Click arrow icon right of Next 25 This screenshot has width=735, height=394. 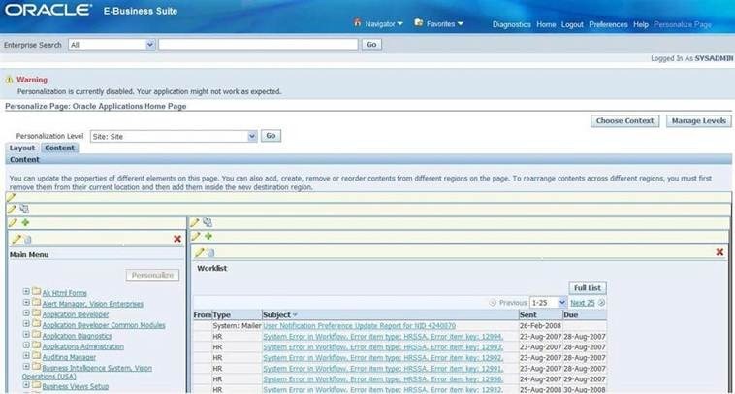(602, 303)
